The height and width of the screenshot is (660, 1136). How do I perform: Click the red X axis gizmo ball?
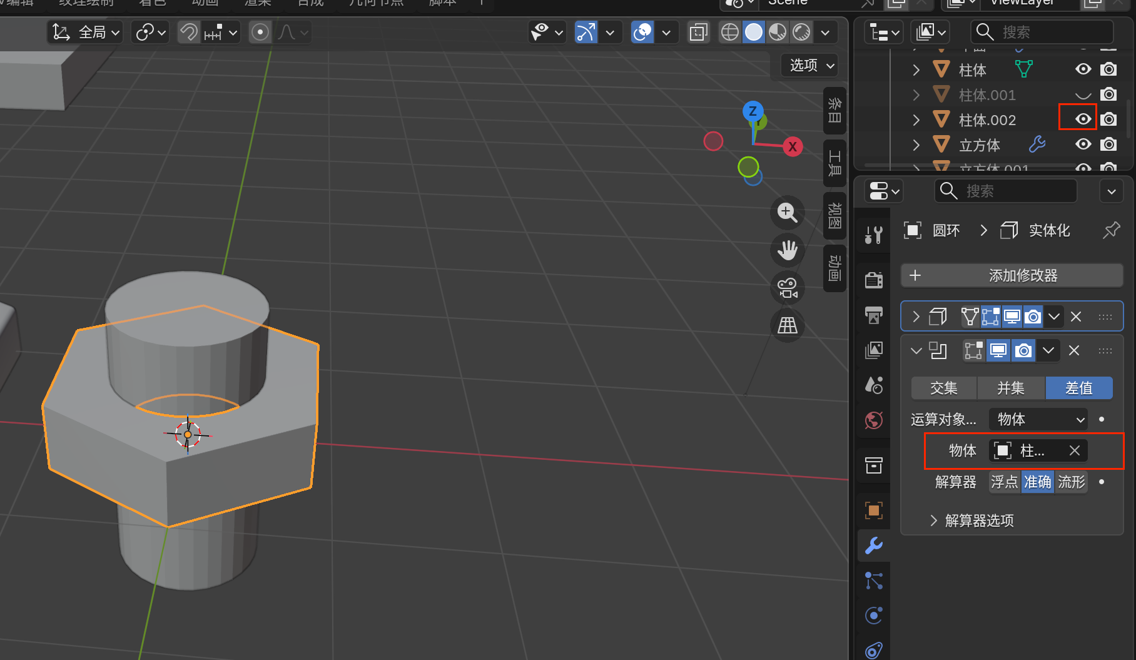click(793, 147)
